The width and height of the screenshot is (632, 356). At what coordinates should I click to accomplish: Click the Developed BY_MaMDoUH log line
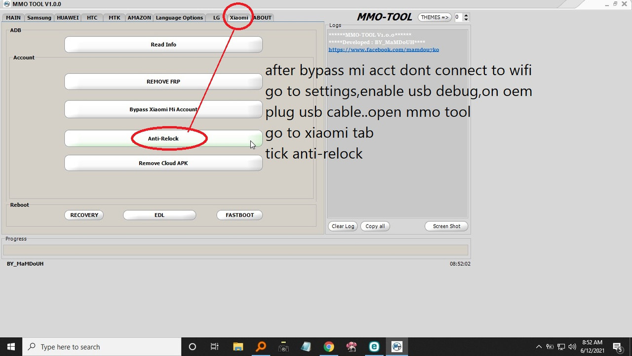377,43
